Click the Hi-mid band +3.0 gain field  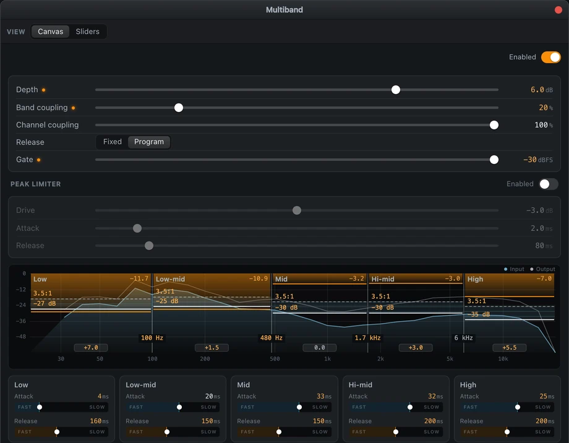(x=416, y=348)
